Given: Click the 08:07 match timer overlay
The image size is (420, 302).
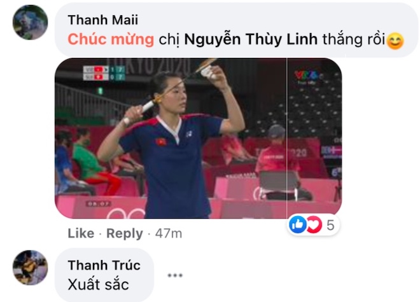Looking at the screenshot, I should coord(98,204).
